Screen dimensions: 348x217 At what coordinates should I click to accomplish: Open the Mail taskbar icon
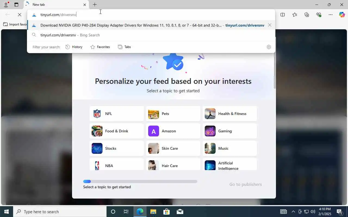pos(180,212)
